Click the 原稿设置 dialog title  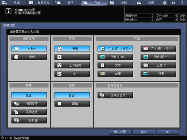9,25
